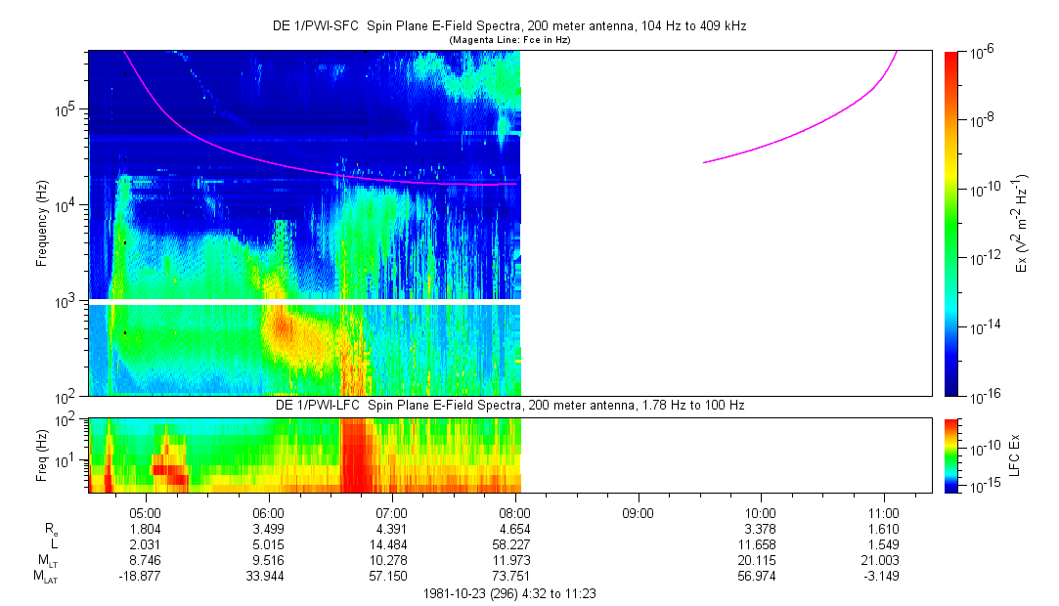Click the DE 1/PWI-SFC plot title
The width and height of the screenshot is (1059, 606).
[x=508, y=26]
